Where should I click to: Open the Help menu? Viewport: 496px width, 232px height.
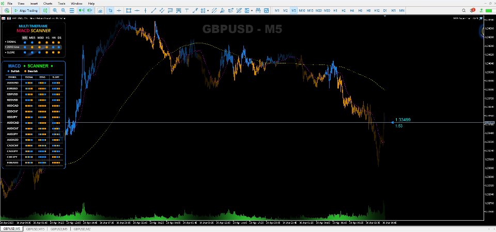point(91,3)
